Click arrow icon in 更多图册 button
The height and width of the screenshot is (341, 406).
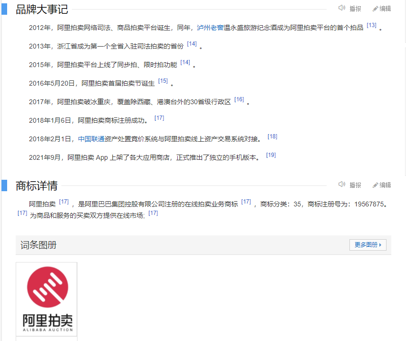point(380,245)
